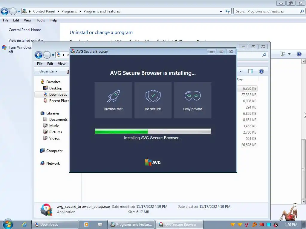
Task: Click Programs and Features breadcrumb
Action: coord(102,11)
